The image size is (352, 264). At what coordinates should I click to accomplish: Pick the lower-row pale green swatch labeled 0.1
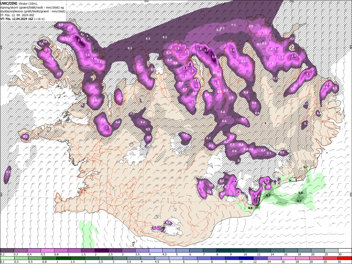pyautogui.click(x=7, y=258)
